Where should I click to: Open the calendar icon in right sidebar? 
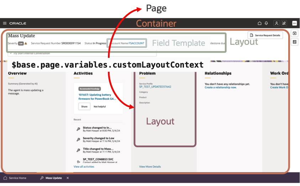click(x=295, y=33)
